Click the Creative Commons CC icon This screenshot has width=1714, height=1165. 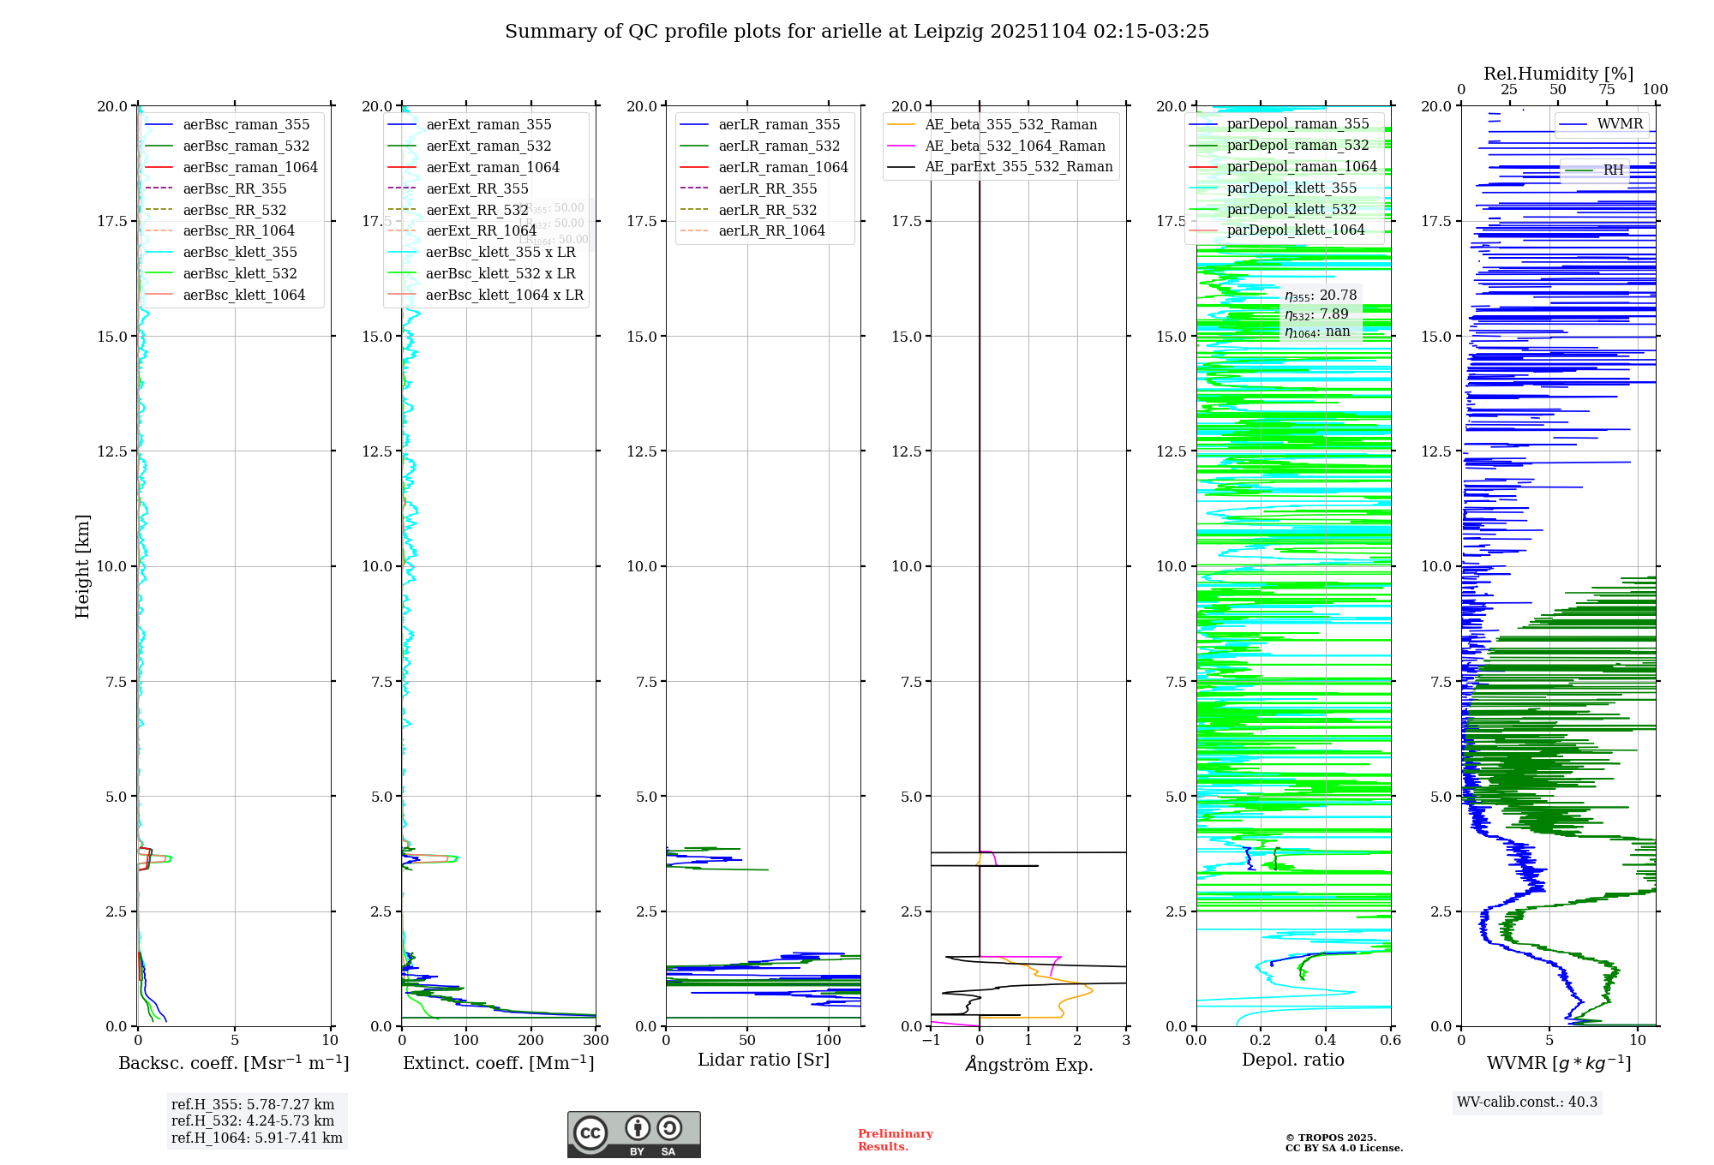(590, 1132)
